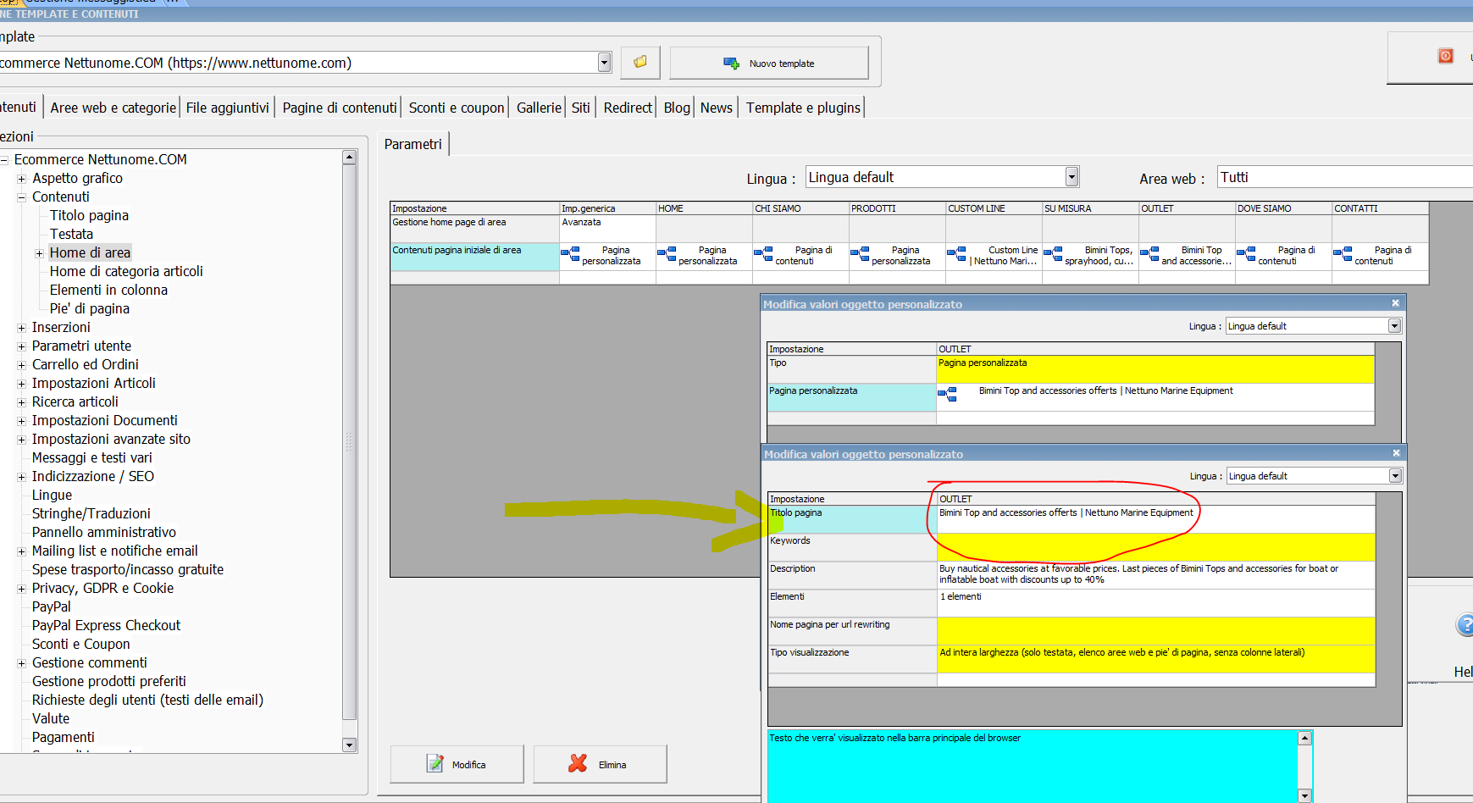The image size is (1473, 803).
Task: Expand the Carrello ed Ordini node
Action: [21, 365]
